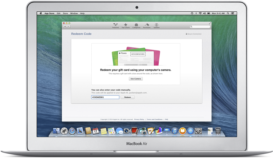Click the Redeem Code heading

point(81,34)
